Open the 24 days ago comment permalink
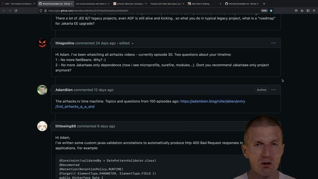The width and height of the screenshot is (318, 179). [x=105, y=43]
